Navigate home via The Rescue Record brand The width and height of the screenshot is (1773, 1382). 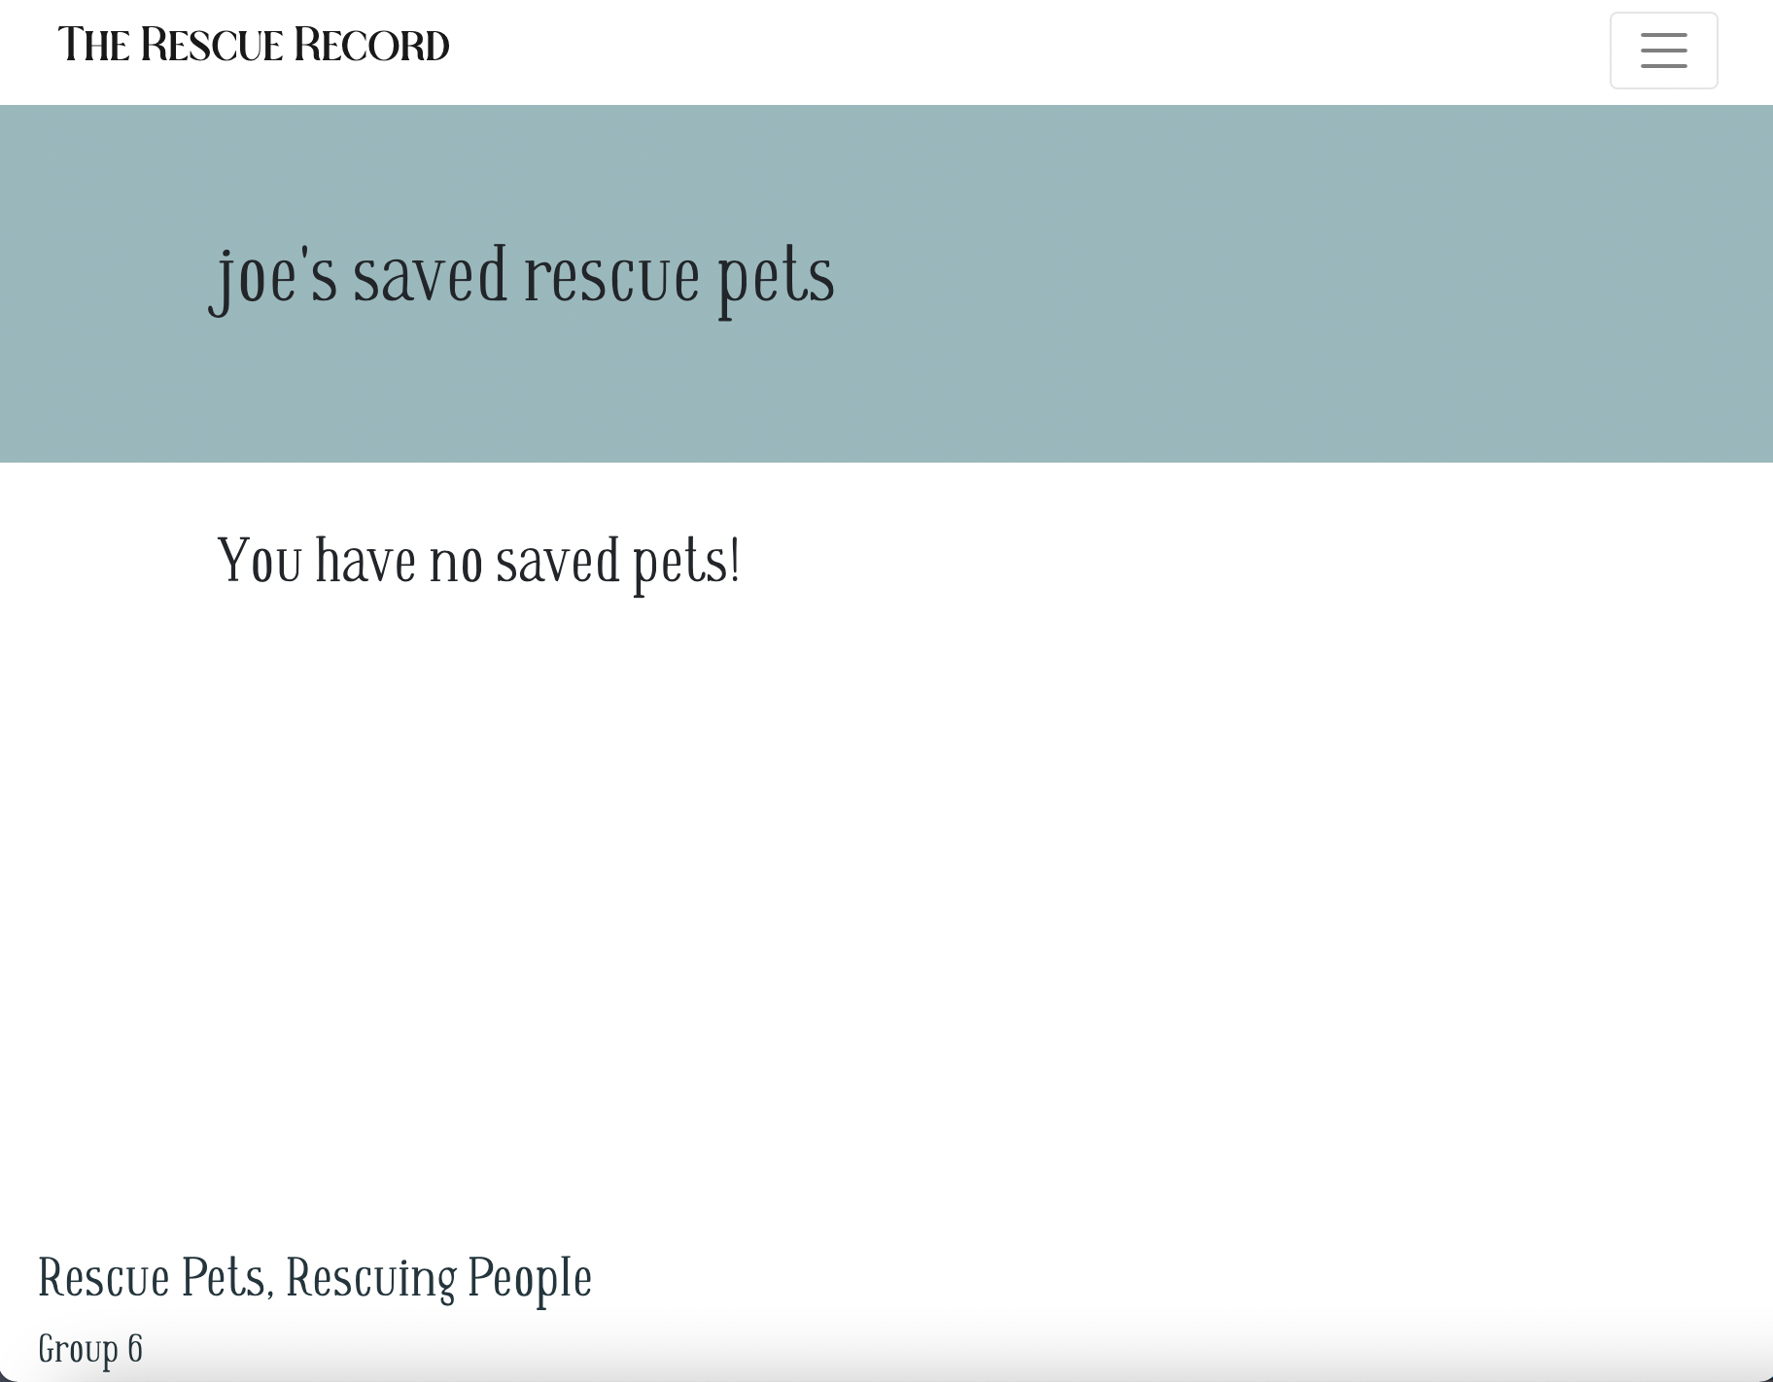coord(254,44)
